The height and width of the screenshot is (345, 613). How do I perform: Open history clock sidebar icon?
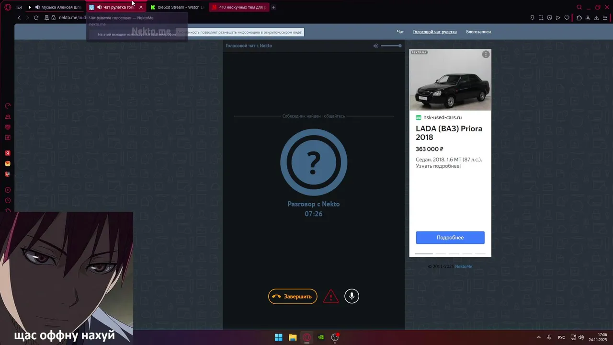[x=8, y=200]
